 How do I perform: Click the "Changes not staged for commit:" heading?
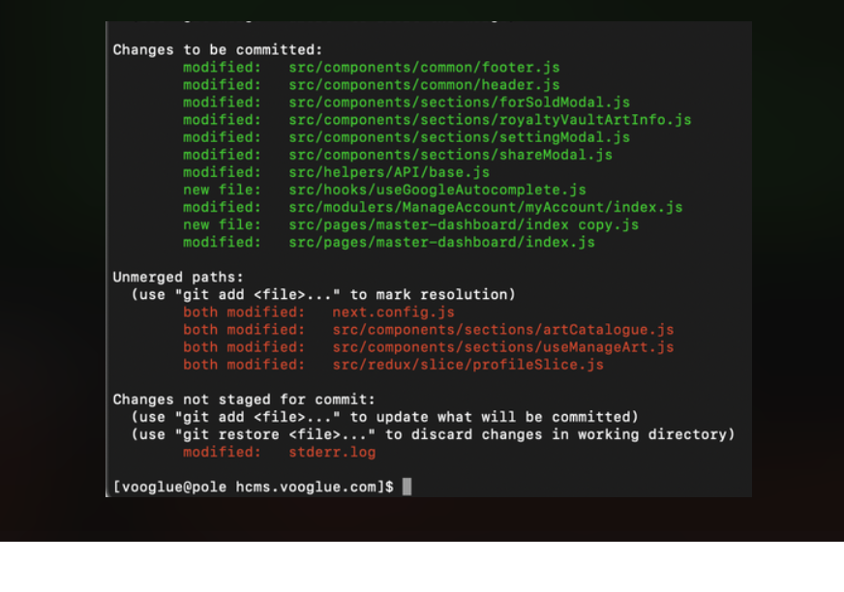pos(244,400)
